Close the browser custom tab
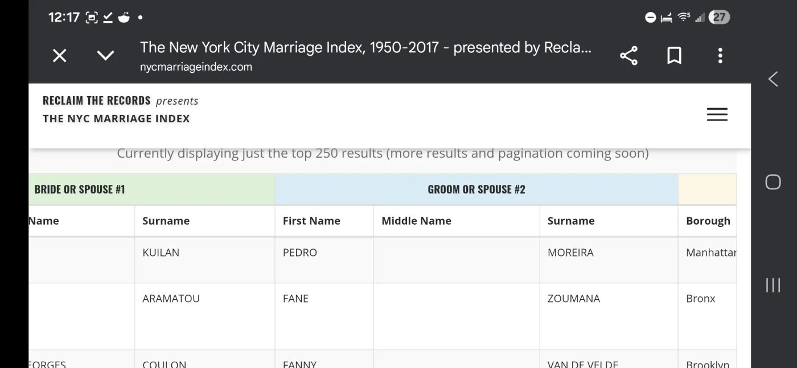 60,56
